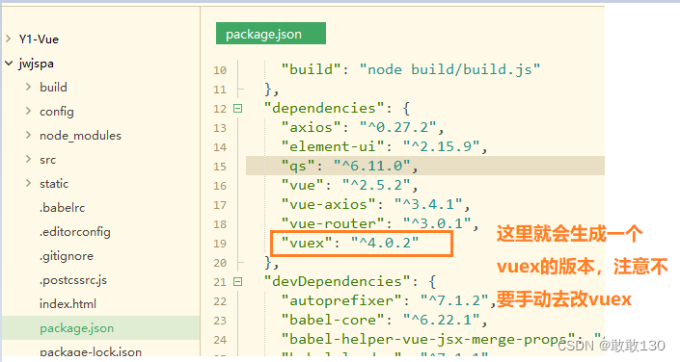This screenshot has width=680, height=362.
Task: Click line number 19 in the gutter
Action: pyautogui.click(x=220, y=244)
